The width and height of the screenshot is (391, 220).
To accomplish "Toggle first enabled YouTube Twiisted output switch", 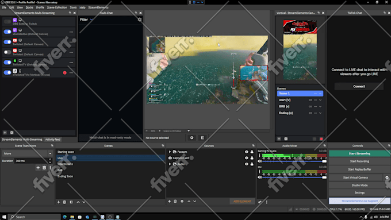I will (7, 42).
